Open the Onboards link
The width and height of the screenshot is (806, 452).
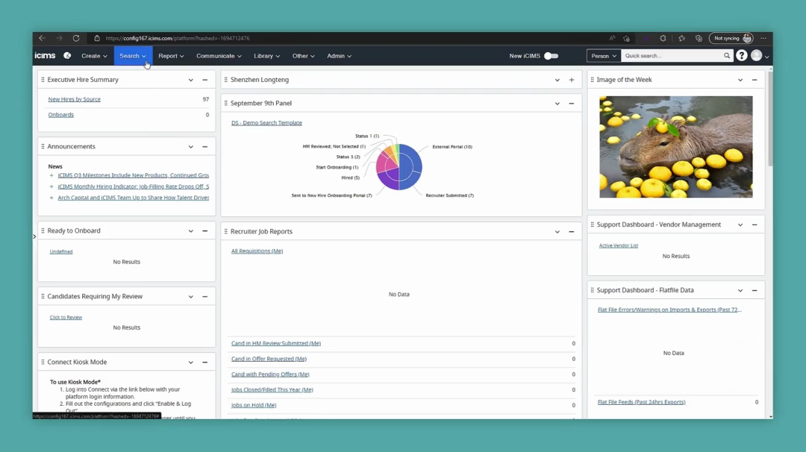click(x=60, y=115)
